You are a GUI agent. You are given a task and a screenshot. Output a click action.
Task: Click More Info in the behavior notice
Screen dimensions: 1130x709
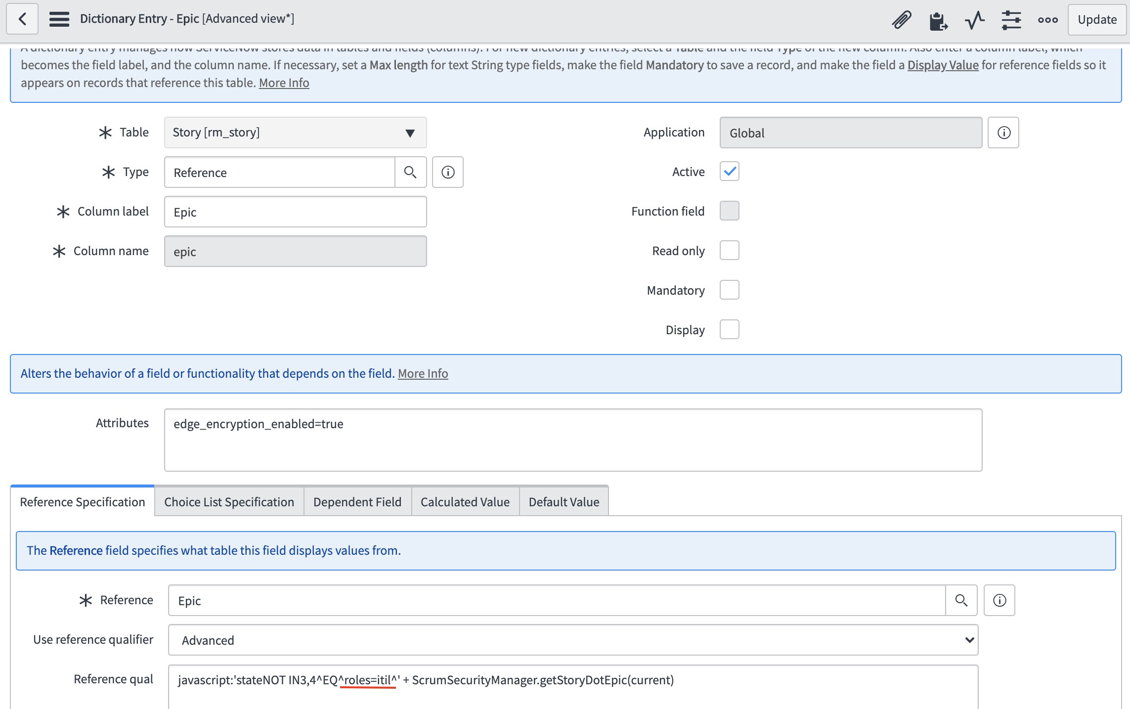(x=423, y=373)
